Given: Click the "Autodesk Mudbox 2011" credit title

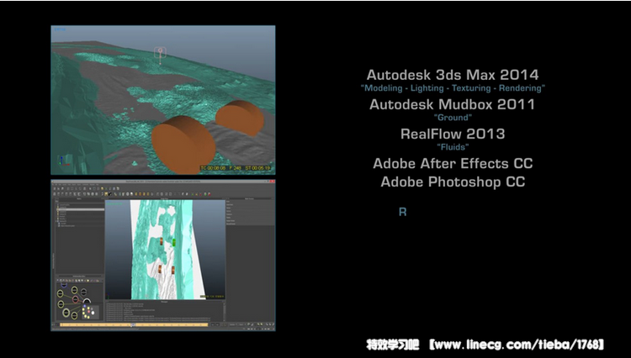Looking at the screenshot, I should point(453,104).
